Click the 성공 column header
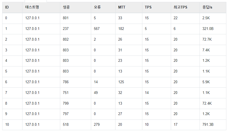228x131 pixels. [76, 7]
